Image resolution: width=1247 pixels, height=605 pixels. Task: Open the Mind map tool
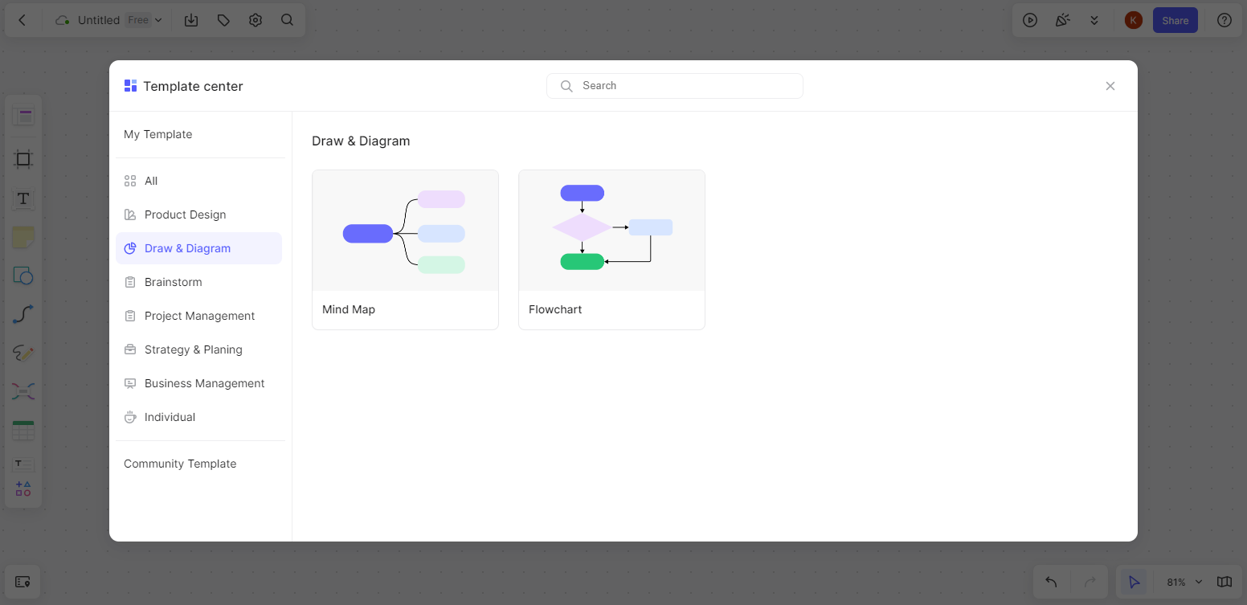(23, 391)
